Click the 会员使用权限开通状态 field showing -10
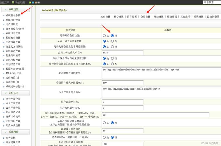221x146 pixels. (x=123, y=144)
